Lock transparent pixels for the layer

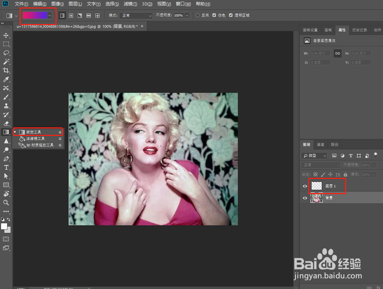tap(316, 174)
